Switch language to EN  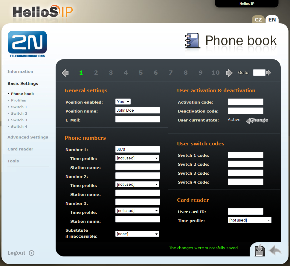click(x=272, y=20)
